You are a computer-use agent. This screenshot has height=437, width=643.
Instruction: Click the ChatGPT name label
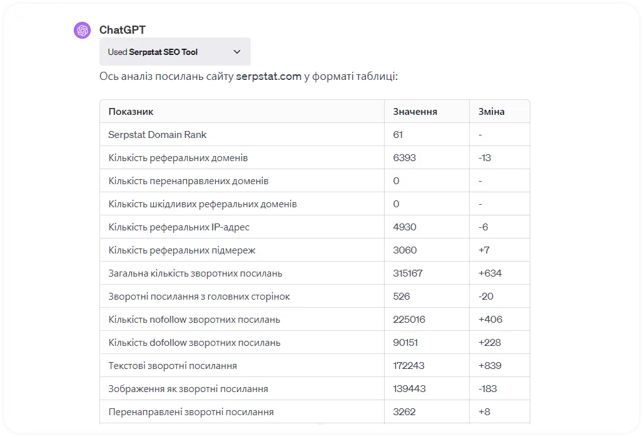[x=122, y=30]
